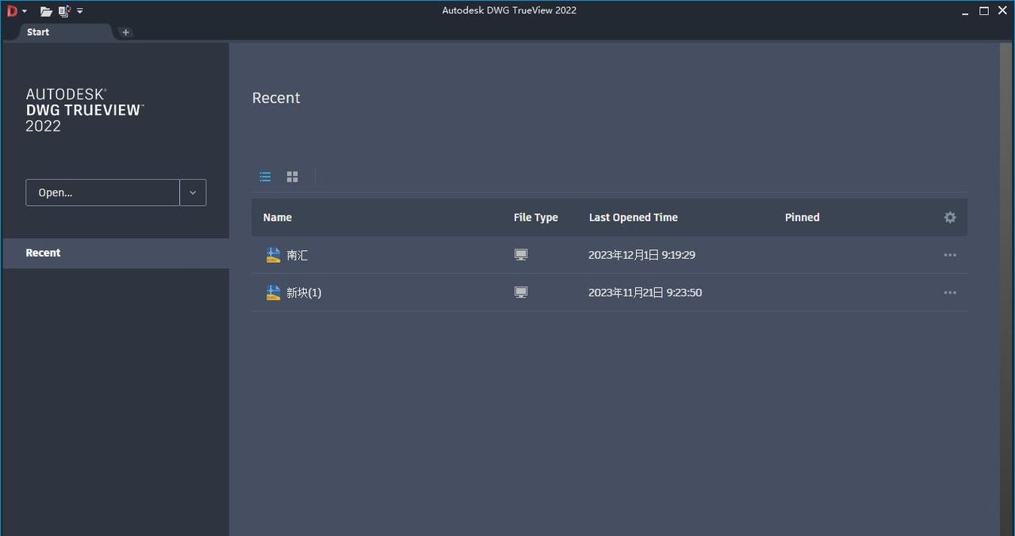The width and height of the screenshot is (1015, 536).
Task: Open more options for 南汇 row
Action: 950,255
